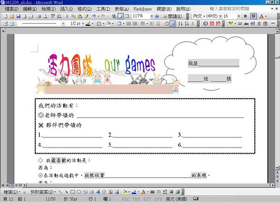Image resolution: width=280 pixels, height=203 pixels.
Task: Click the vertical scrollbar down arrow
Action: coord(277,168)
